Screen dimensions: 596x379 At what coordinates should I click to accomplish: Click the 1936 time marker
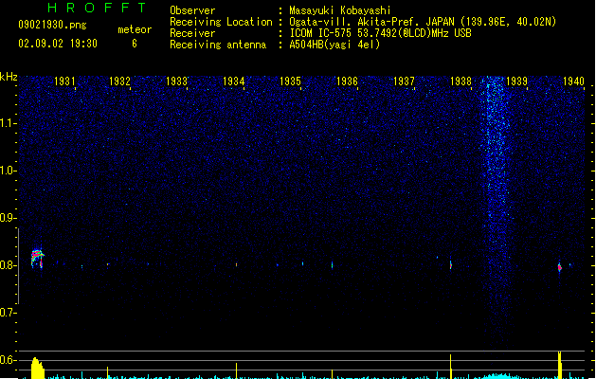point(347,81)
